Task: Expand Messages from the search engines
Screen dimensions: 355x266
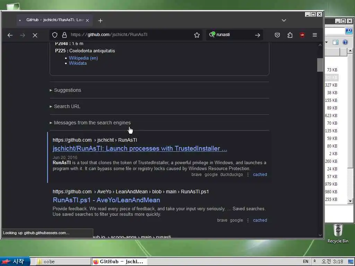Action: pos(90,123)
